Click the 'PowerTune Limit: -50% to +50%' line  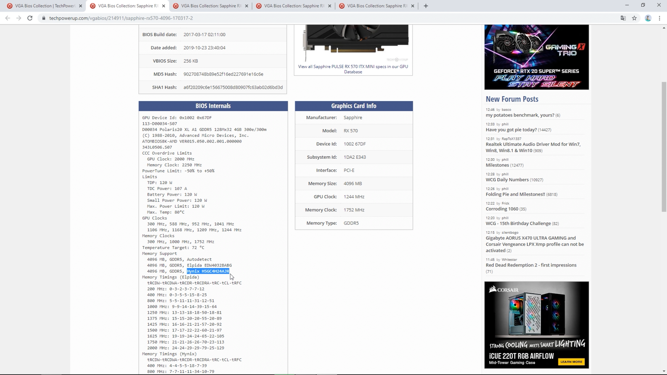178,171
